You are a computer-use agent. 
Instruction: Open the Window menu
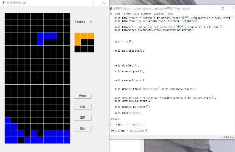(158, 14)
